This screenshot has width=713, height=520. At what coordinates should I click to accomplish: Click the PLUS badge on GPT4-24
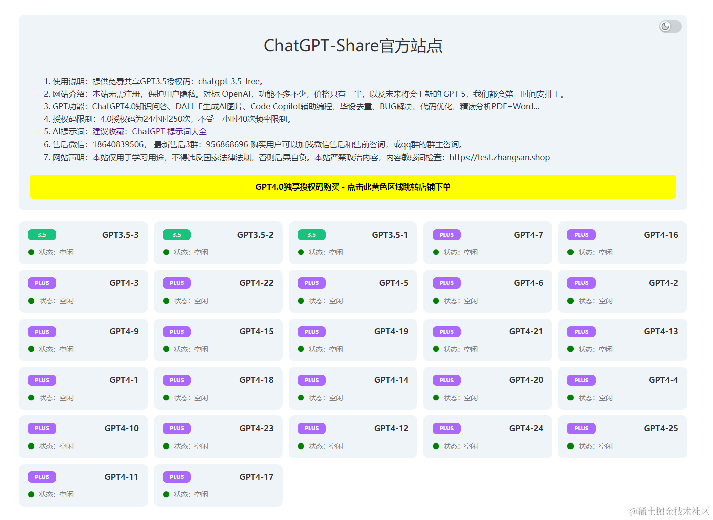point(447,428)
